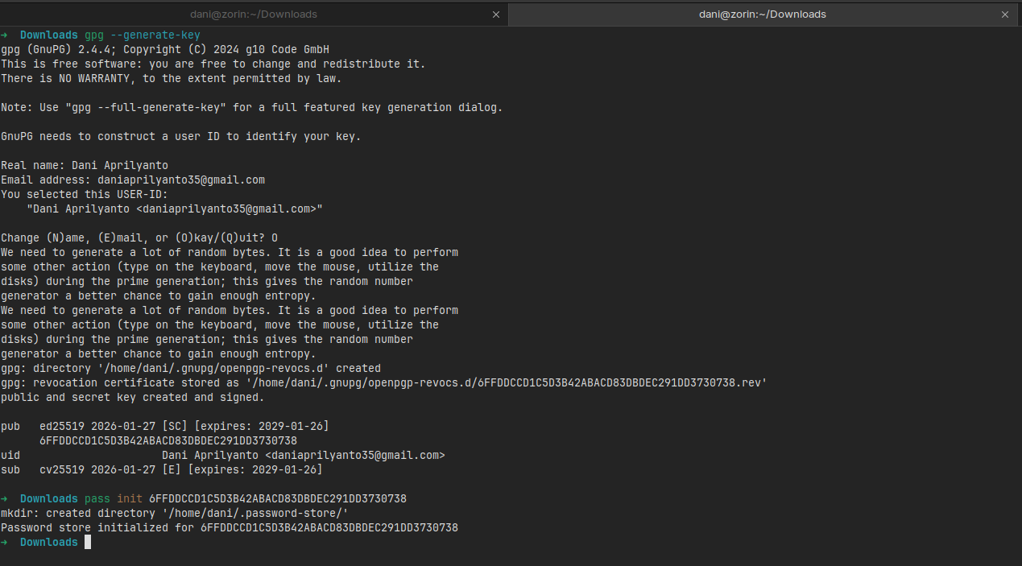The width and height of the screenshot is (1022, 566).
Task: Click the key fingerprint below the pub line
Action: [168, 441]
